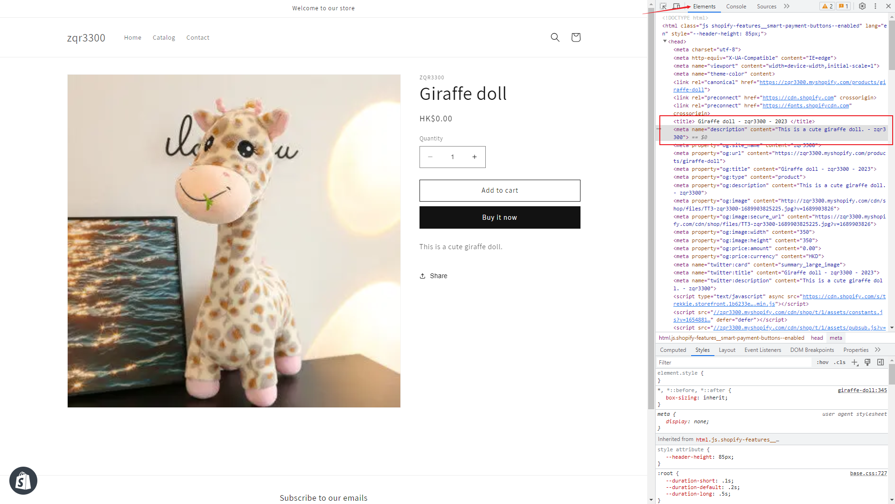The width and height of the screenshot is (895, 504).
Task: Click the page vertical scrollbar down arrow
Action: point(651,500)
